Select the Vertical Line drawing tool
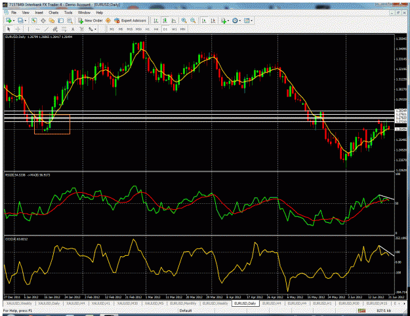Image resolution: width=410 pixels, height=316 pixels. point(28,29)
